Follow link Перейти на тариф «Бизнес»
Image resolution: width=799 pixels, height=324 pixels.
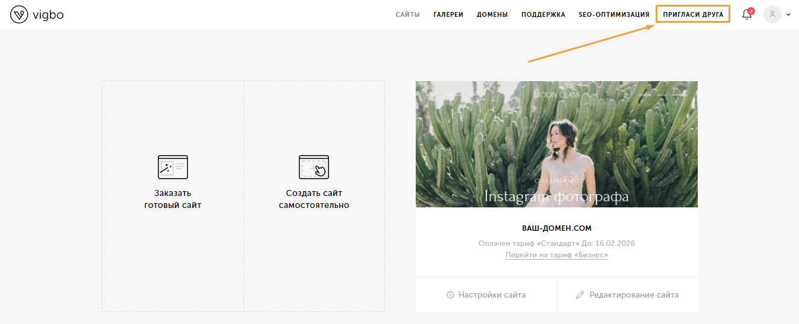pyautogui.click(x=557, y=255)
